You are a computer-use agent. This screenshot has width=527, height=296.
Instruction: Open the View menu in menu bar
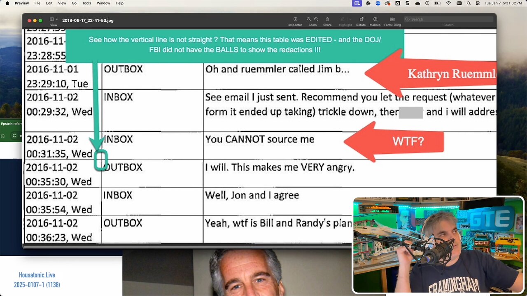(62, 3)
